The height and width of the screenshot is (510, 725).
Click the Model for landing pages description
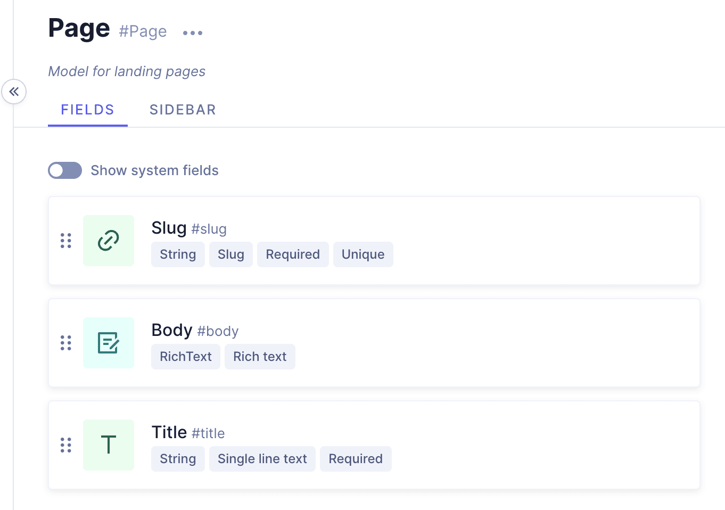pyautogui.click(x=127, y=71)
